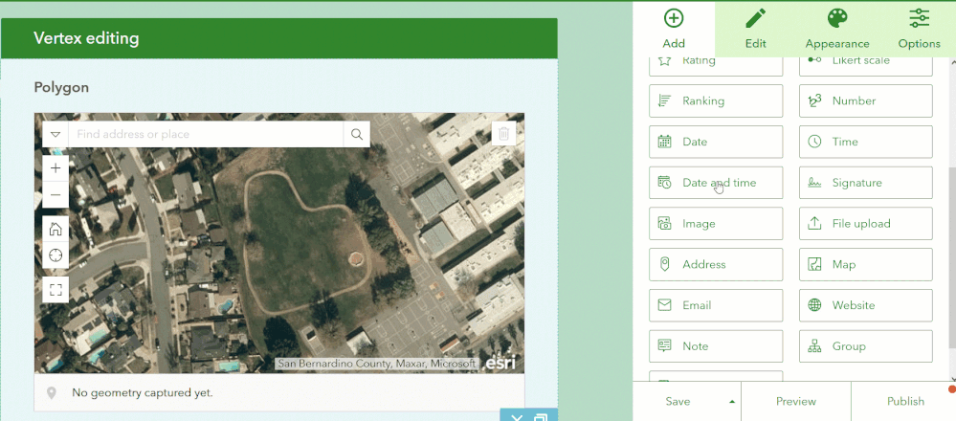Add a Likert scale question

tap(866, 64)
